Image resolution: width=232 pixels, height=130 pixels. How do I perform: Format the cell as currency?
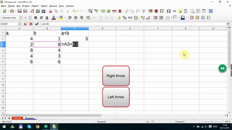119,18
